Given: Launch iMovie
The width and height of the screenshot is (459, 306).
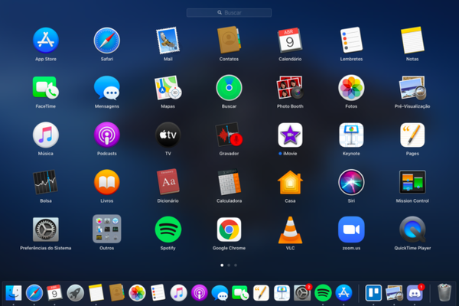Looking at the screenshot, I should click(290, 135).
